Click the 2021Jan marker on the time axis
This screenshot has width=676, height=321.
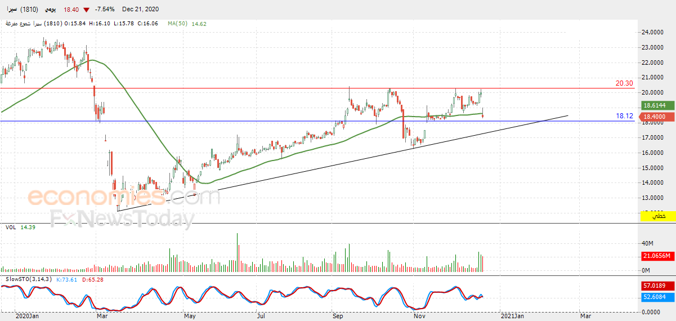[x=513, y=316]
